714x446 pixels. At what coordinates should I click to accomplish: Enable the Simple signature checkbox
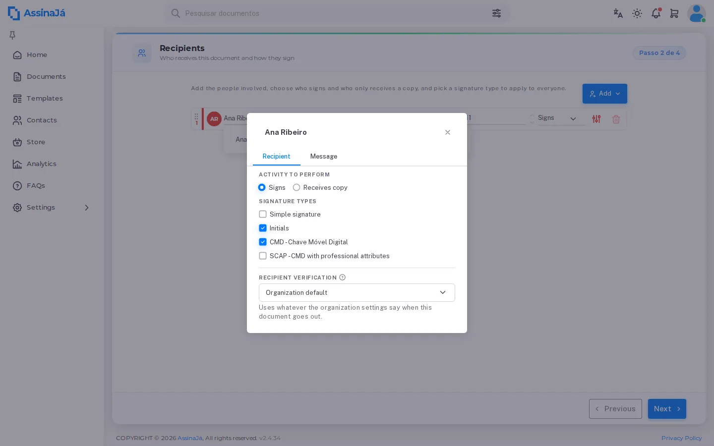tap(263, 214)
